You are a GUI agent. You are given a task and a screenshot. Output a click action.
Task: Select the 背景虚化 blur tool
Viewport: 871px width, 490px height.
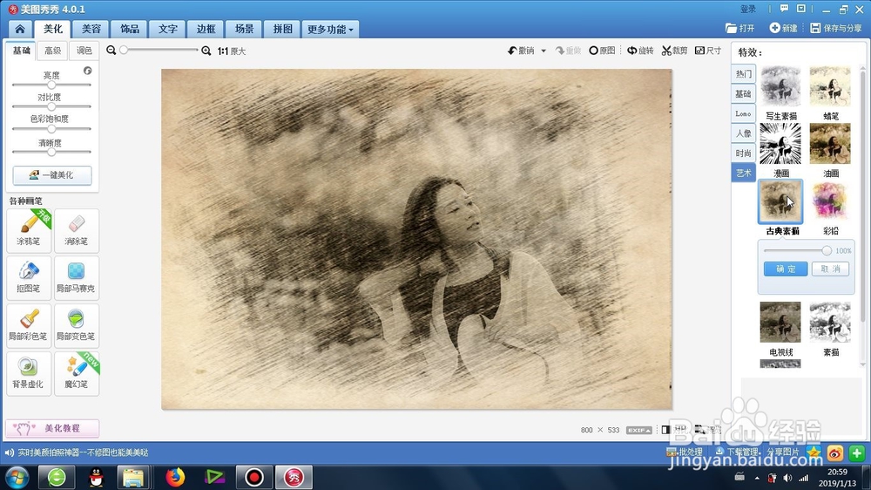[29, 373]
